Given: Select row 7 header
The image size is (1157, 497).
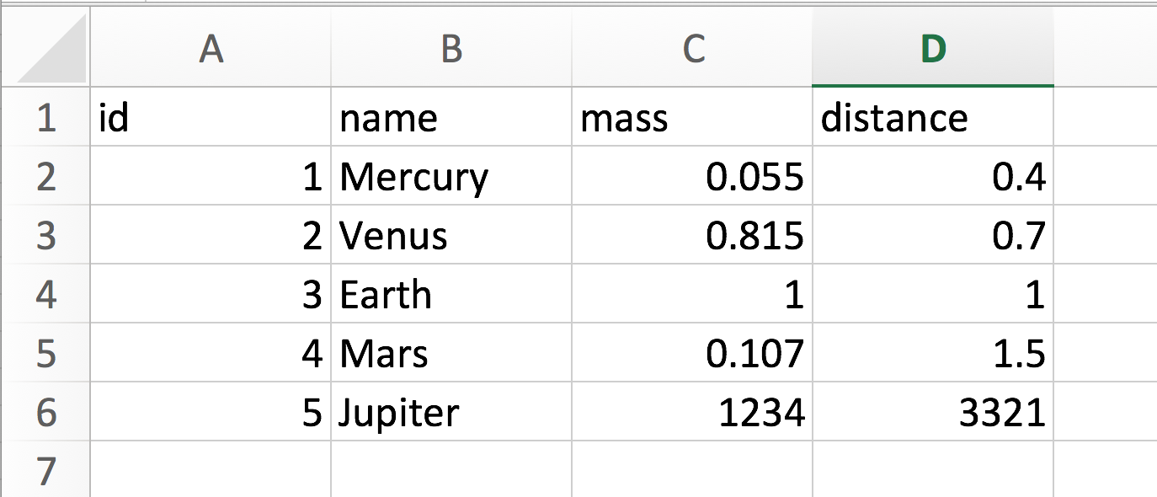Looking at the screenshot, I should [45, 469].
